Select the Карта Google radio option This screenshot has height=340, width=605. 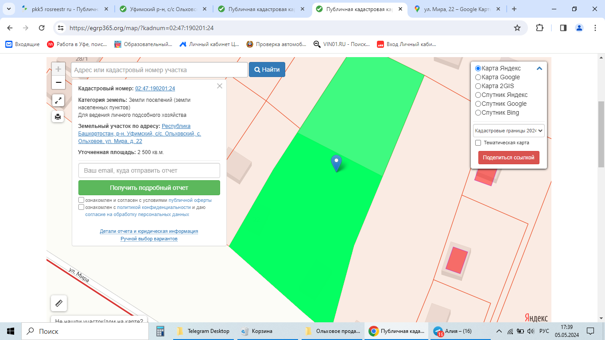(x=478, y=77)
